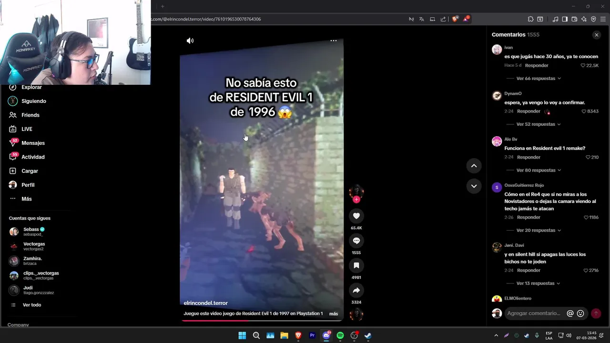Expand the video caption with 'más'
Image resolution: width=610 pixels, height=343 pixels.
(x=334, y=313)
